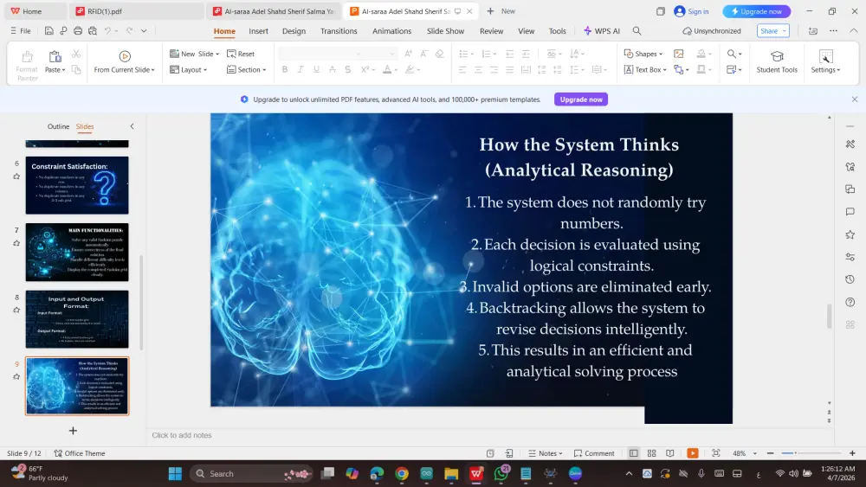Viewport: 866px width, 487px height.
Task: Open the Animations ribbon tab
Action: (391, 31)
